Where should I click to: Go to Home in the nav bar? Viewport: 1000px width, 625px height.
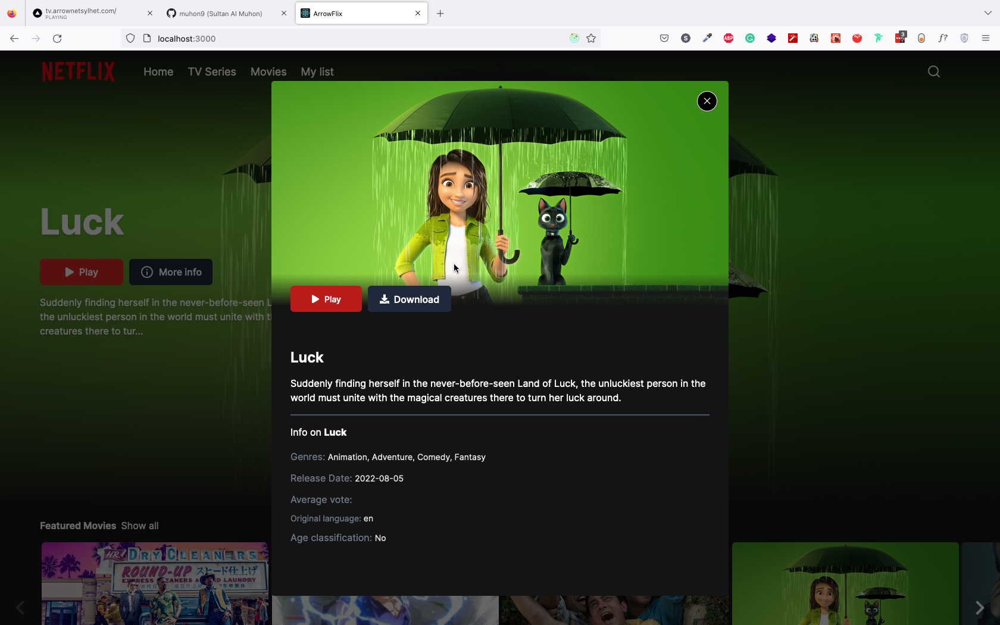(158, 71)
